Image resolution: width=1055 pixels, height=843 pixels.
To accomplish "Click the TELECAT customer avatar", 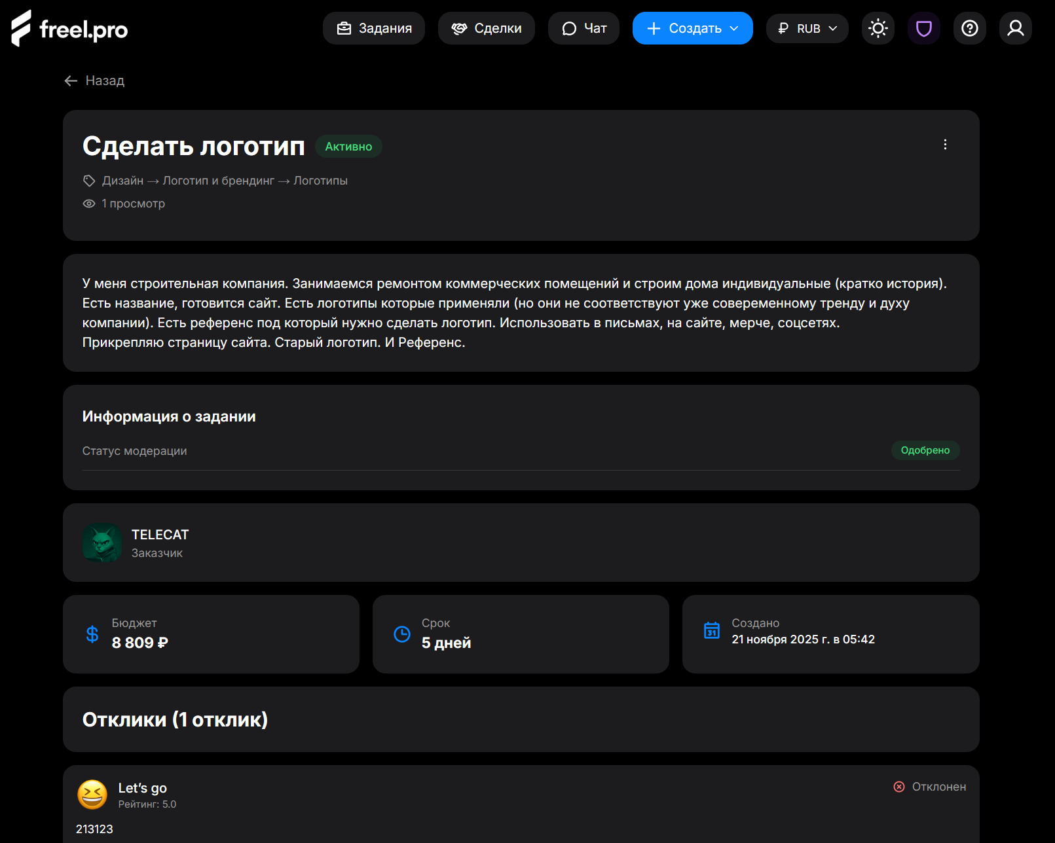I will 102,543.
